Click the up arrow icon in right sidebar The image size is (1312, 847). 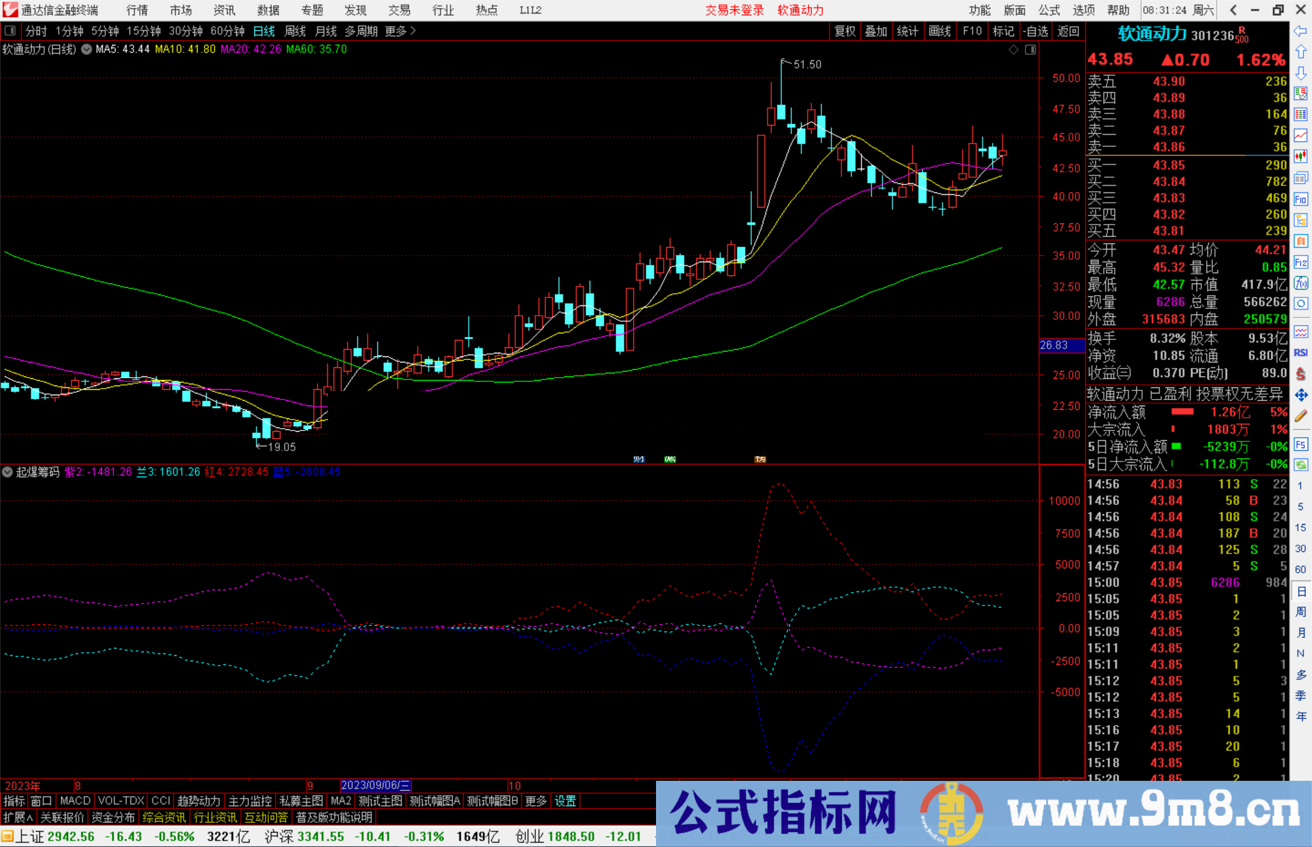coord(1300,52)
